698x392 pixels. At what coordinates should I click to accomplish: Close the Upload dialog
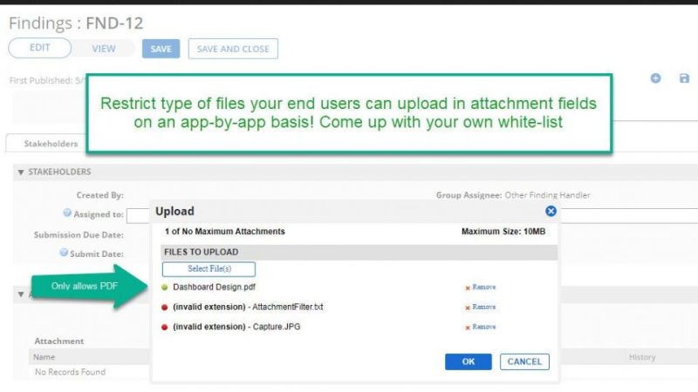[551, 211]
